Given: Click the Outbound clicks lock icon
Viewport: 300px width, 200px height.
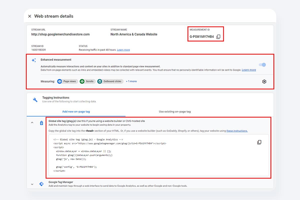Looking at the screenshot, I should click(x=99, y=81).
